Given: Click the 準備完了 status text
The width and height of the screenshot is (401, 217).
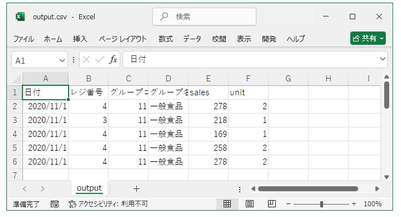Looking at the screenshot, I should click(x=26, y=204).
